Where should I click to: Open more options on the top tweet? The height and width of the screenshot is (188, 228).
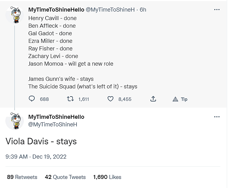[x=217, y=10]
